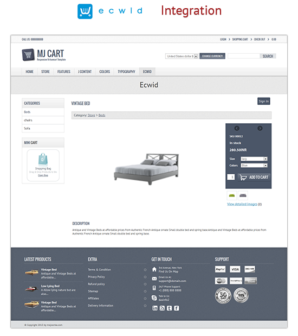This screenshot has height=336, width=298.
Task: Click the email envelope icon in footer
Action: click(x=154, y=278)
